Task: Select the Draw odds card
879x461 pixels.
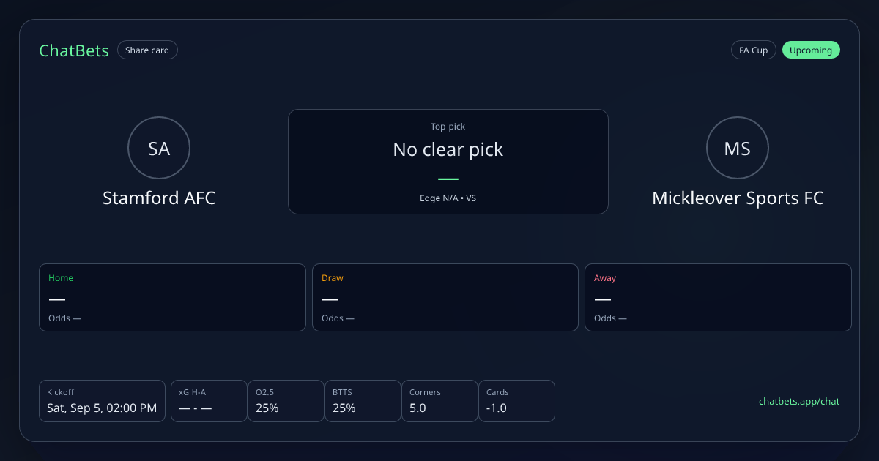Action: pyautogui.click(x=445, y=297)
